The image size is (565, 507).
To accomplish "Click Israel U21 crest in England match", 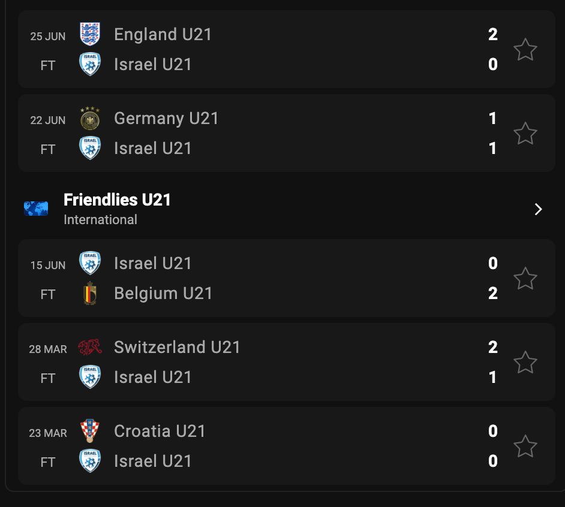I will (90, 65).
